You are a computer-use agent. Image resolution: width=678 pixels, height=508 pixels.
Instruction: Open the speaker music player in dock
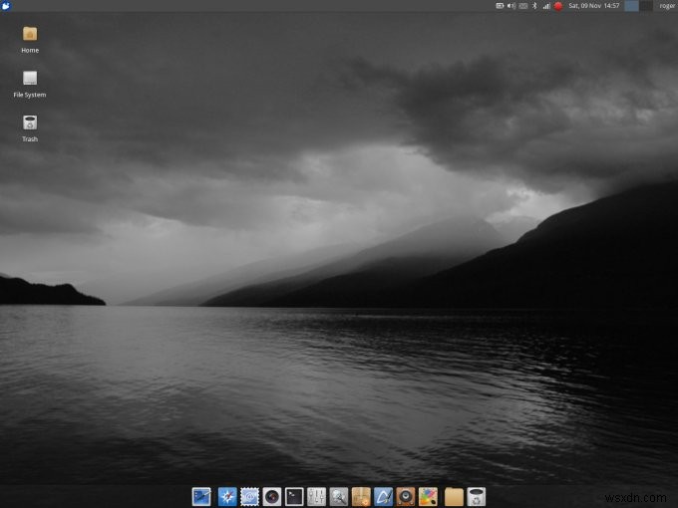(x=406, y=497)
